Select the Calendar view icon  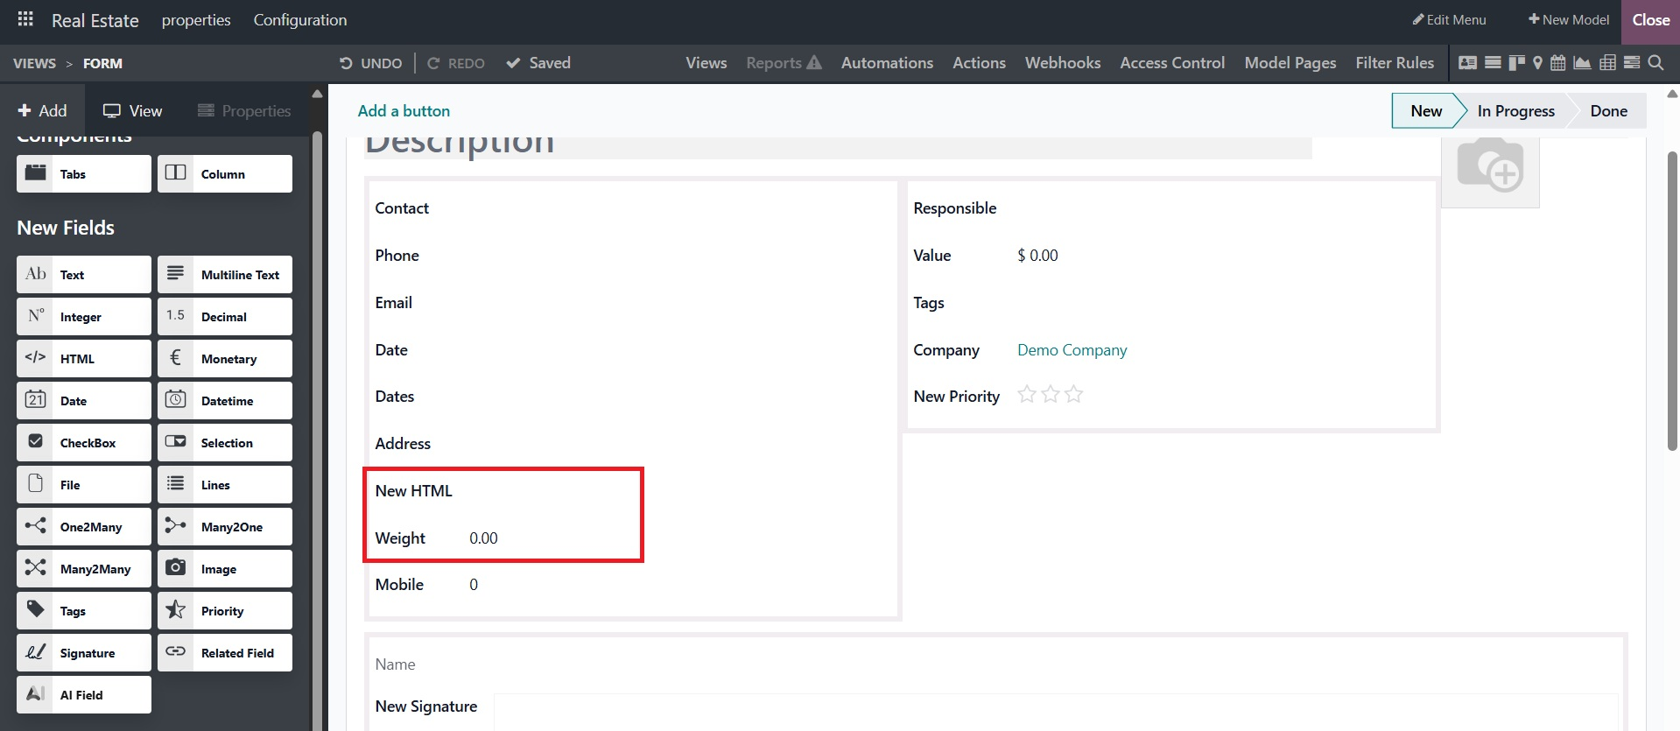[x=1558, y=63]
